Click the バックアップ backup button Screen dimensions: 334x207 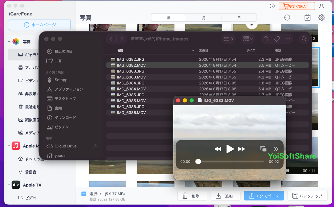coord(307,196)
